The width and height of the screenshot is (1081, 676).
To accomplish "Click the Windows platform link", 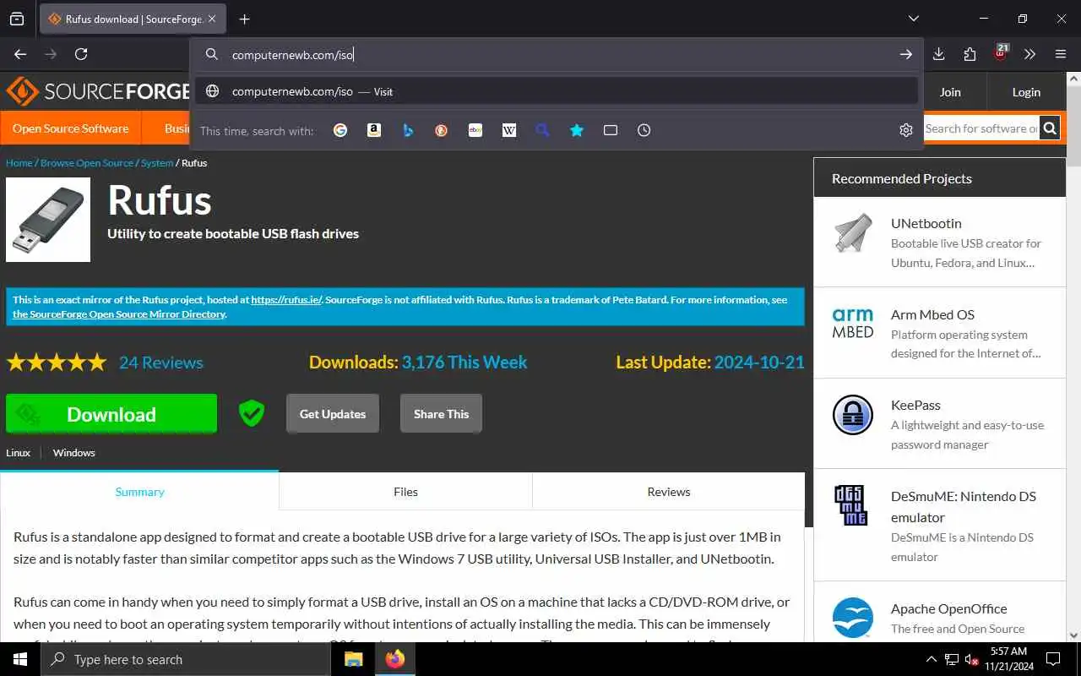I will pos(74,452).
